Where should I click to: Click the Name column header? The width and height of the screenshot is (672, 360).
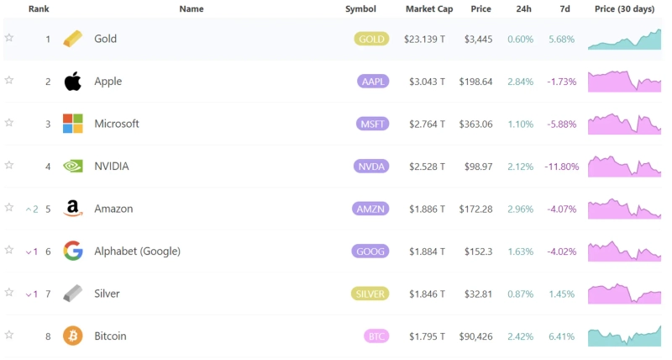point(192,9)
